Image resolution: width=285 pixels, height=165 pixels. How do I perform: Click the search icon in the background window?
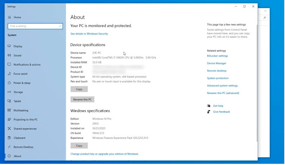[x=265, y=18]
